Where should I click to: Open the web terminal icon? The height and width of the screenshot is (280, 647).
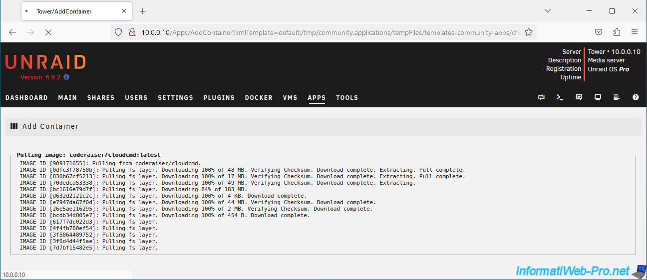coord(560,98)
